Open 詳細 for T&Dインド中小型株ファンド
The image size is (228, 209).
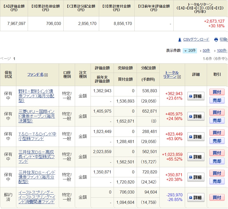click(x=196, y=137)
